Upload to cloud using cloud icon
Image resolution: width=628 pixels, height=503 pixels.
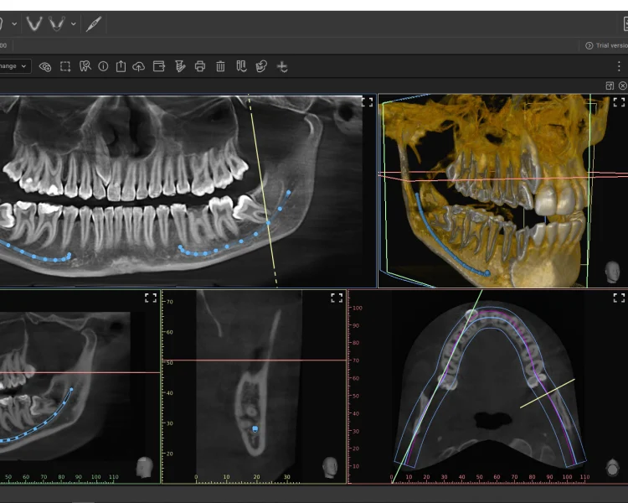[138, 66]
